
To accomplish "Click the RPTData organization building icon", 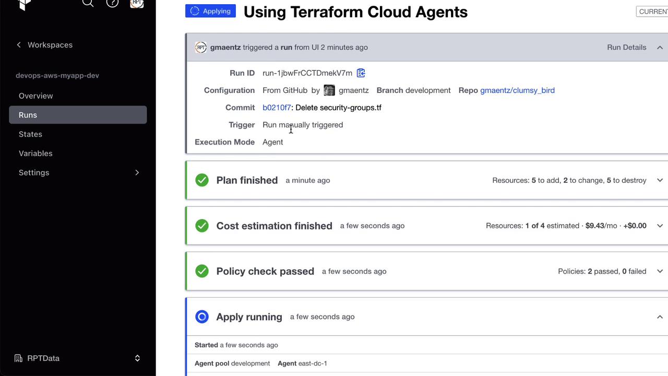I will click(x=19, y=358).
